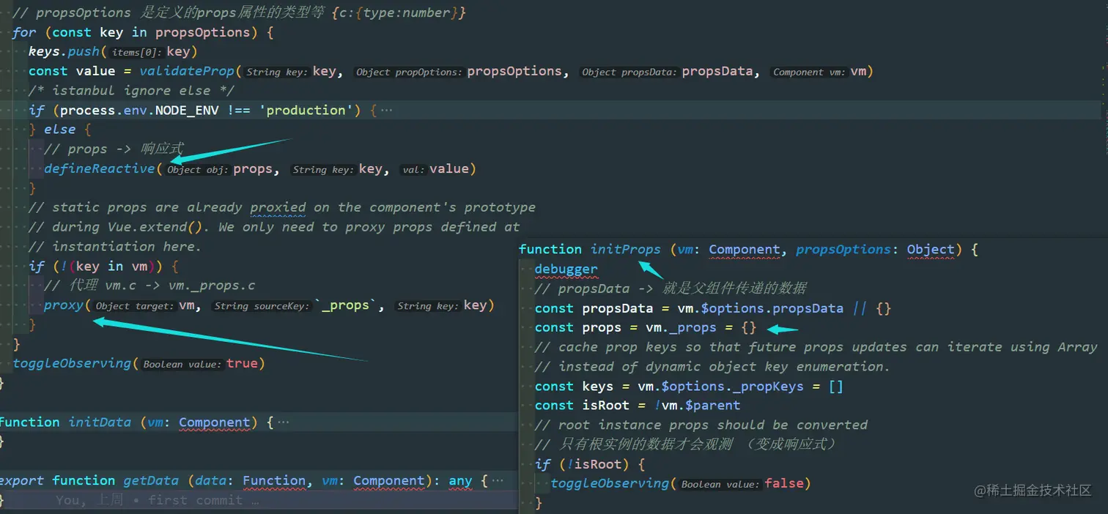Screen dimensions: 1108x514
Task: Click the proxy function call
Action: click(x=64, y=305)
